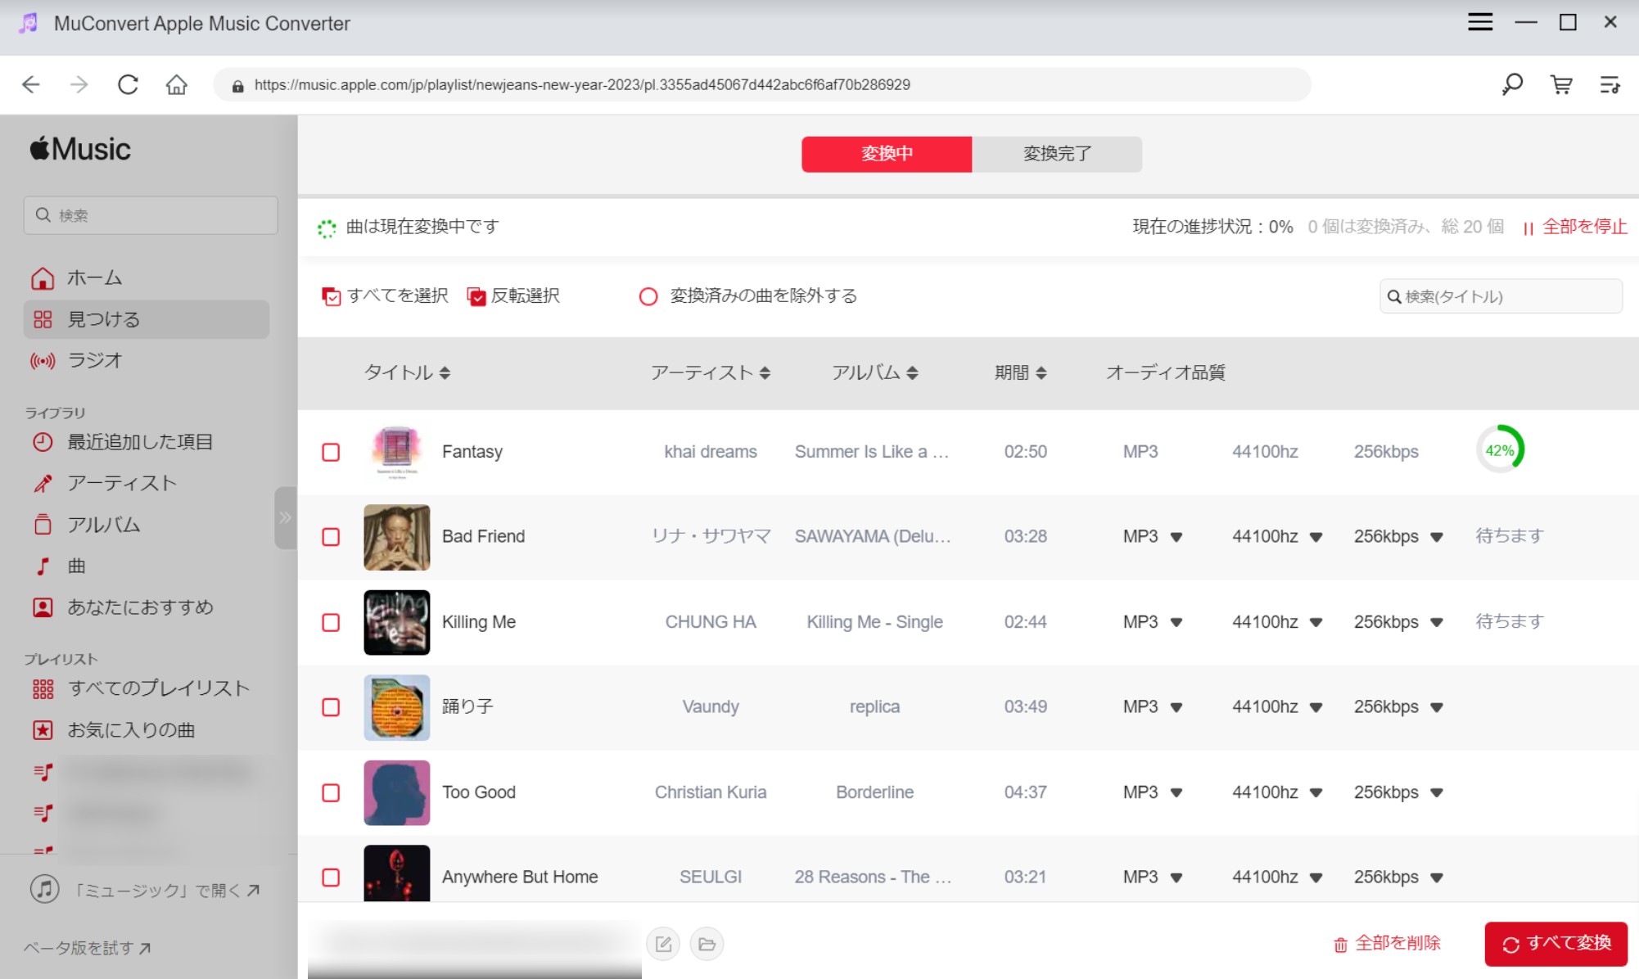Open お気に入りの曲 playlist
This screenshot has width=1639, height=979.
147,730
